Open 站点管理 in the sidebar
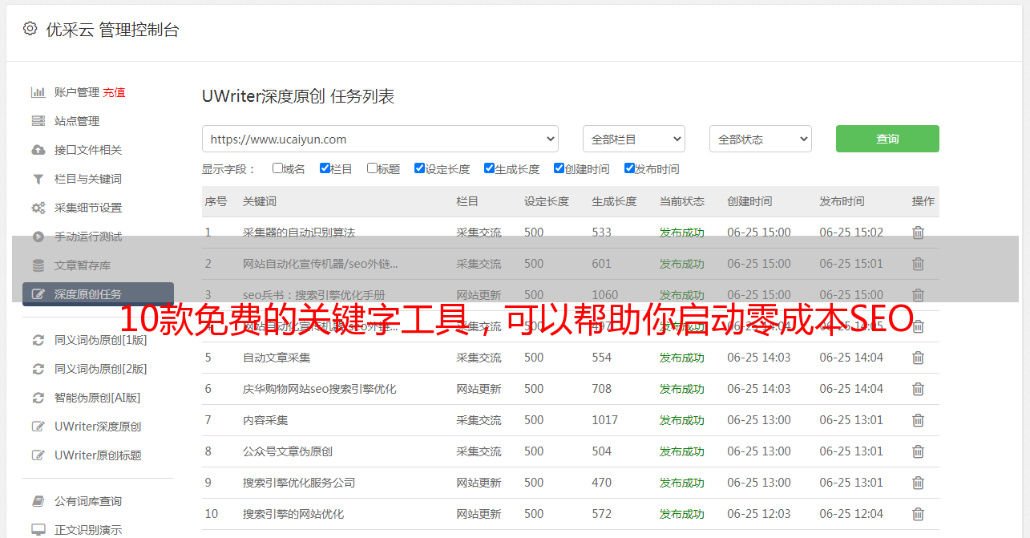Screen dimensions: 1030x538 [x=77, y=121]
